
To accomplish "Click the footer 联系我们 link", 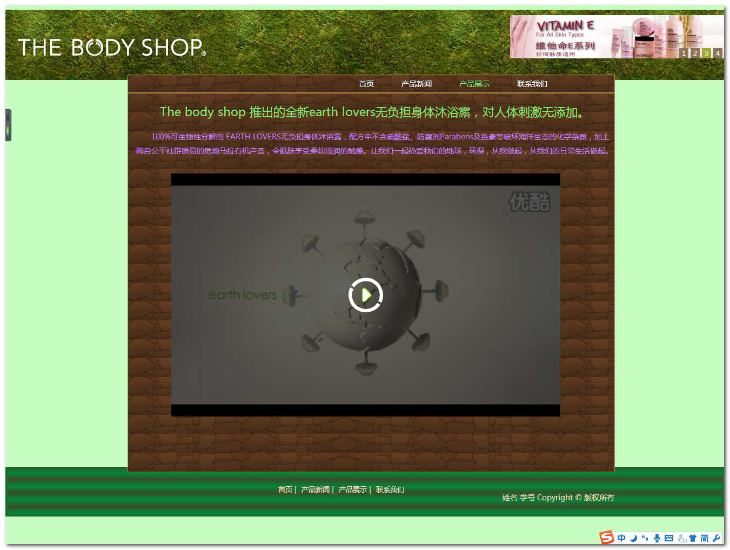I will click(x=390, y=489).
